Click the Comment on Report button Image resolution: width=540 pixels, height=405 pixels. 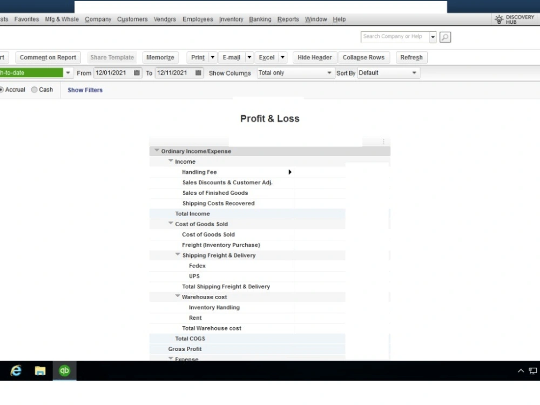pyautogui.click(x=48, y=57)
